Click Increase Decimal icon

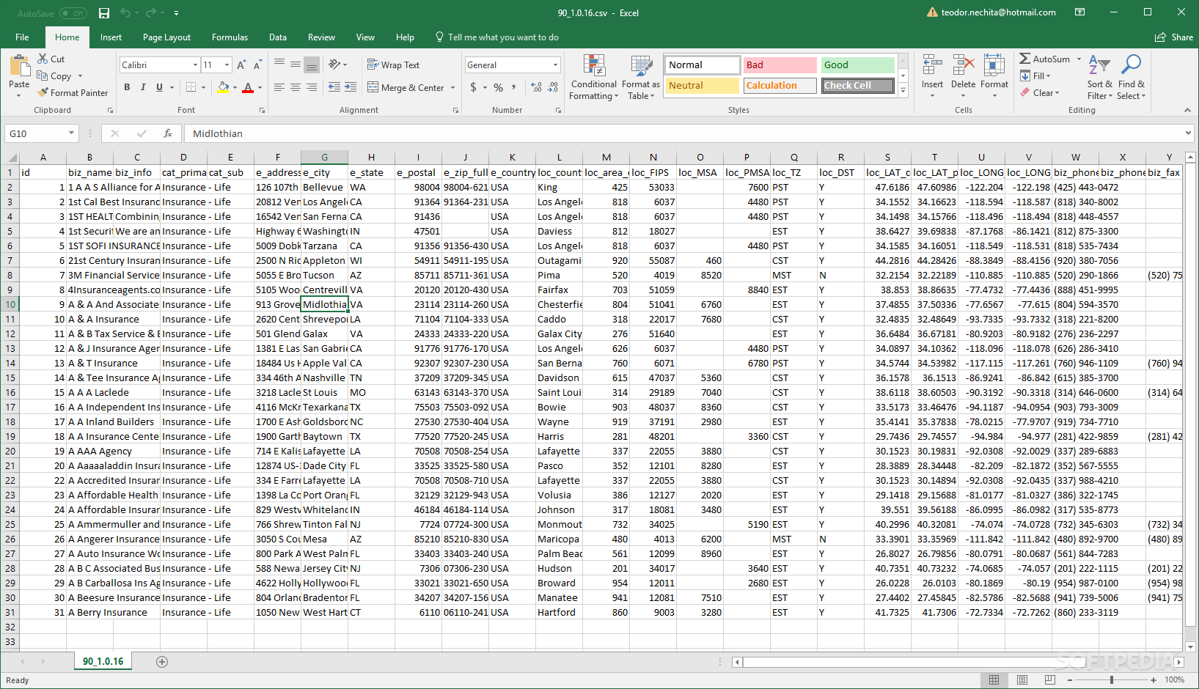pos(537,87)
